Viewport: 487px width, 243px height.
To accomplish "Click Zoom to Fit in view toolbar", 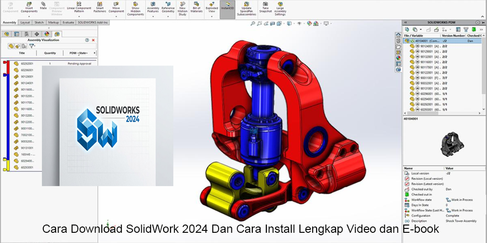I will 253,23.
